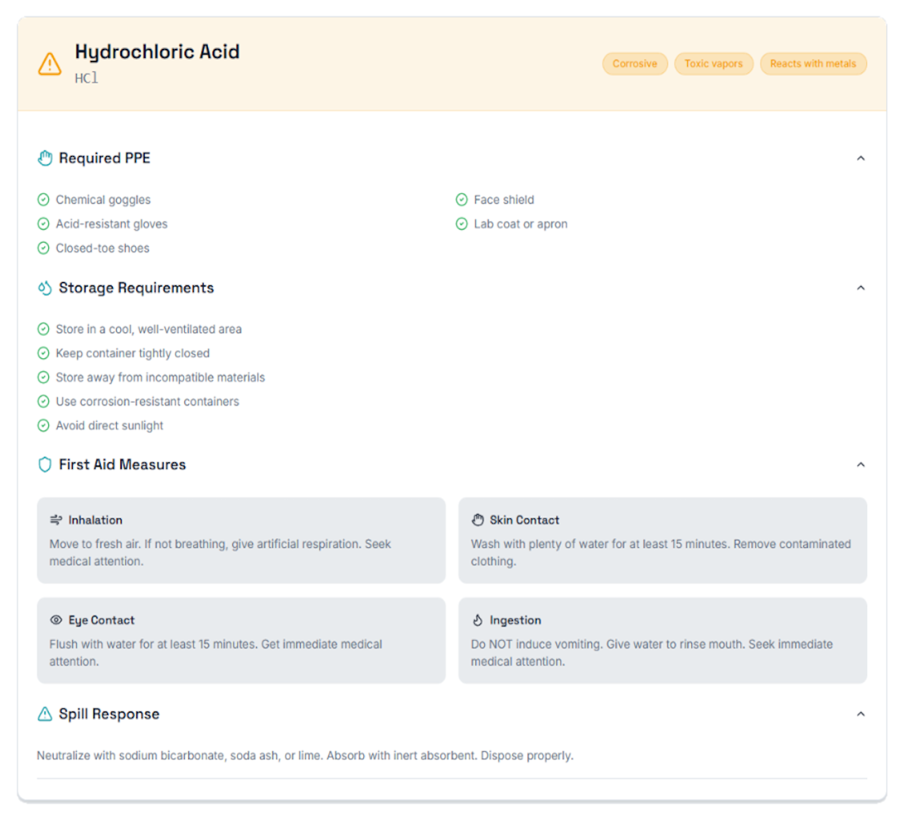Click the check icon beside Avoid direct sunlight
The image size is (902, 820).
(x=43, y=425)
